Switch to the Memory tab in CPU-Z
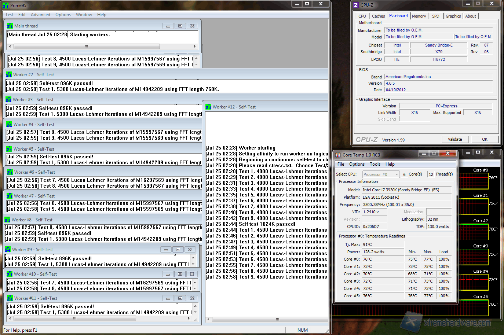The height and width of the screenshot is (335, 504). [419, 16]
